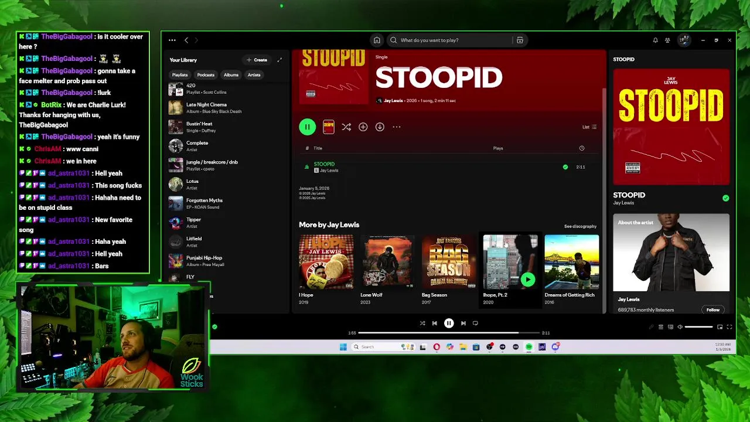Screen dimensions: 750x422
Task: Open More by Jay Lewis heading
Action: 329,224
